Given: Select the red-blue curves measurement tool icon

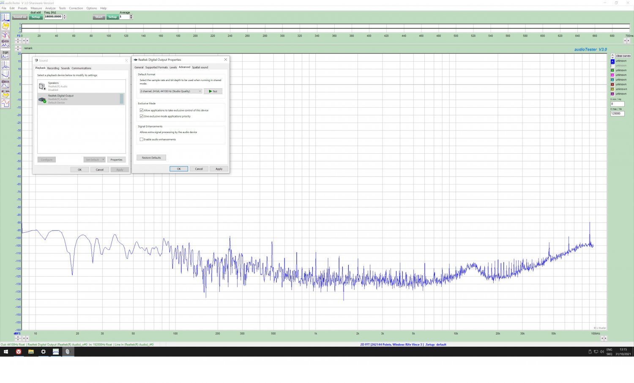Looking at the screenshot, I should point(5,35).
